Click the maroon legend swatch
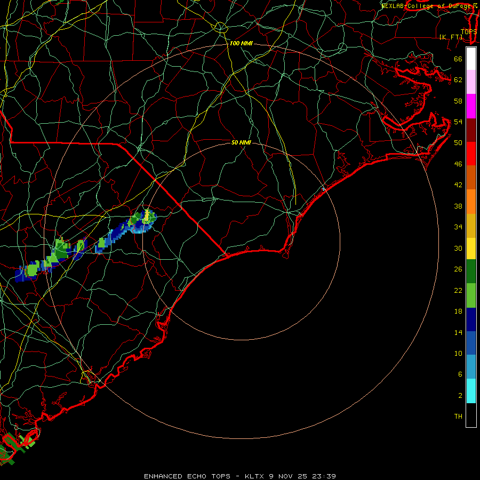480x480 pixels. pyautogui.click(x=471, y=130)
